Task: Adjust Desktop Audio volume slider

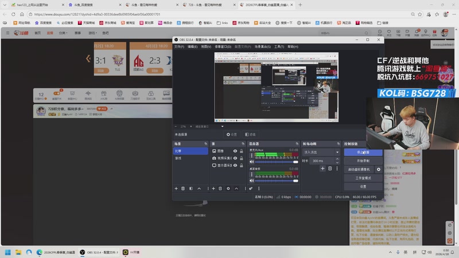Action: coord(277,181)
